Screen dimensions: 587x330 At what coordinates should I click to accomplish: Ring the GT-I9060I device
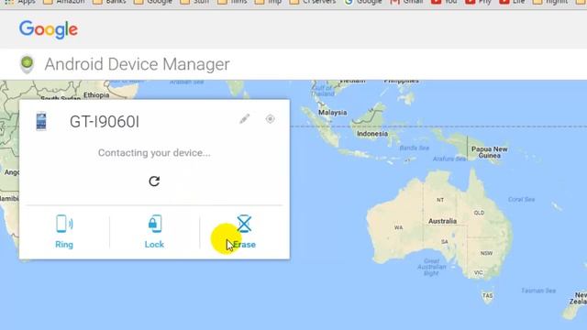[64, 232]
